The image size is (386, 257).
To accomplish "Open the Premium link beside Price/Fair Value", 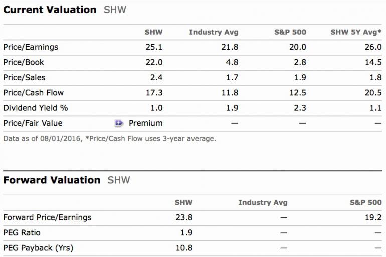I will 145,123.
